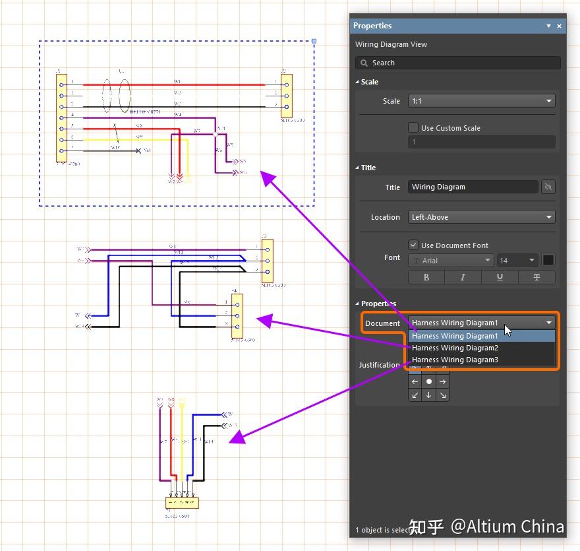Set justification to bottom-left arrow
Viewport: 580px width, 551px height.
[415, 395]
